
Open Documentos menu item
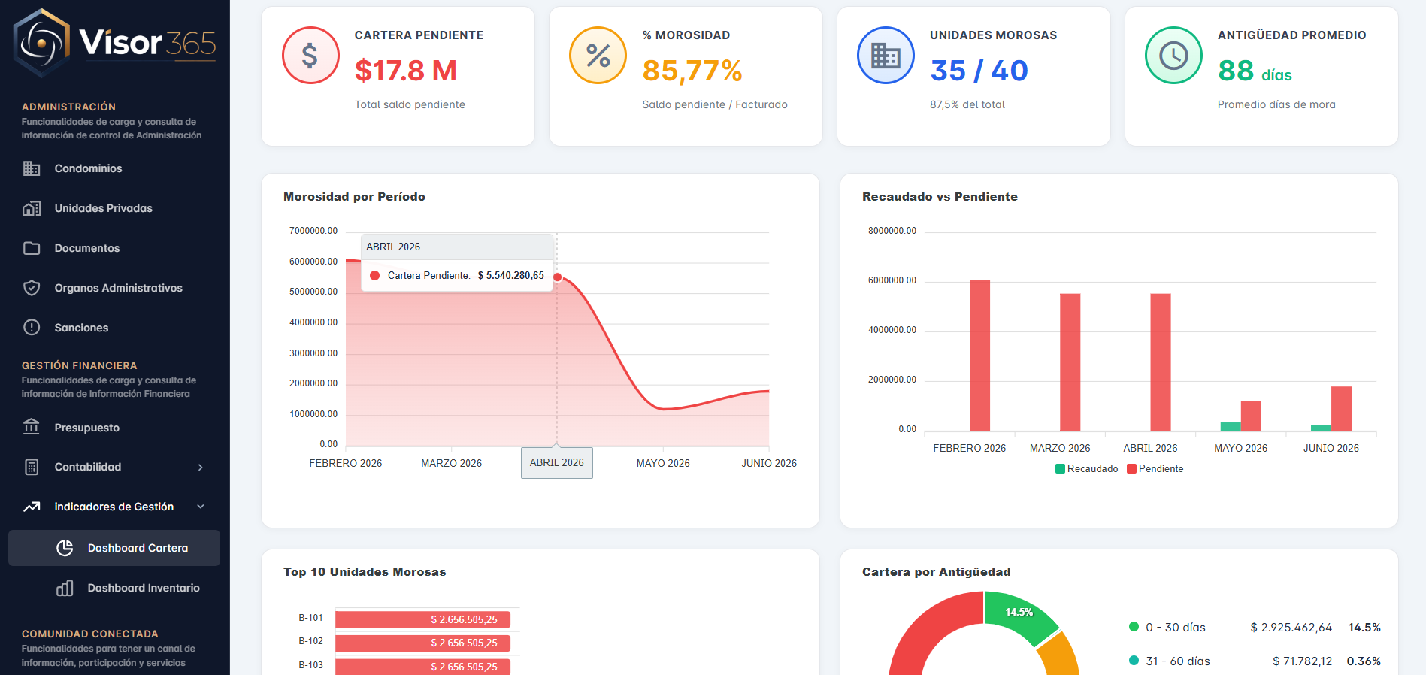coord(114,248)
